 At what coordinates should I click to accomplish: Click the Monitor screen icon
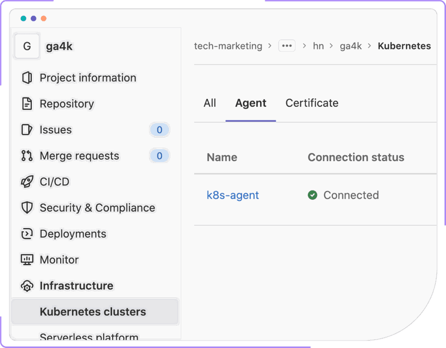tap(27, 260)
